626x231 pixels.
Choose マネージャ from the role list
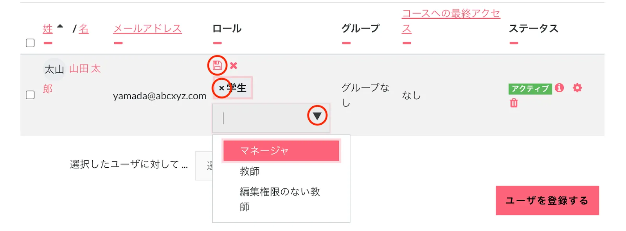[281, 151]
